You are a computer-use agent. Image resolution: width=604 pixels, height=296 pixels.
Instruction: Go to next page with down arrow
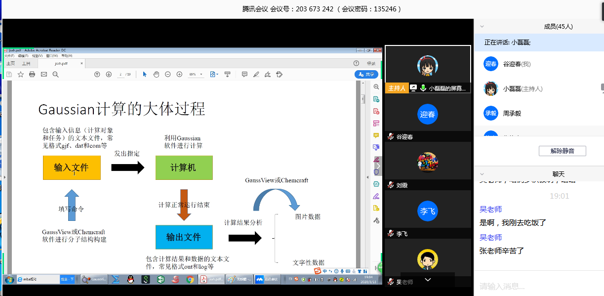click(108, 74)
